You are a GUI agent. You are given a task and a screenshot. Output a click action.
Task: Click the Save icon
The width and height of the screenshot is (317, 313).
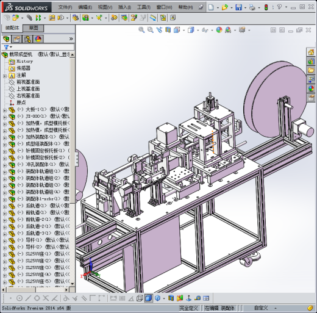238,7
